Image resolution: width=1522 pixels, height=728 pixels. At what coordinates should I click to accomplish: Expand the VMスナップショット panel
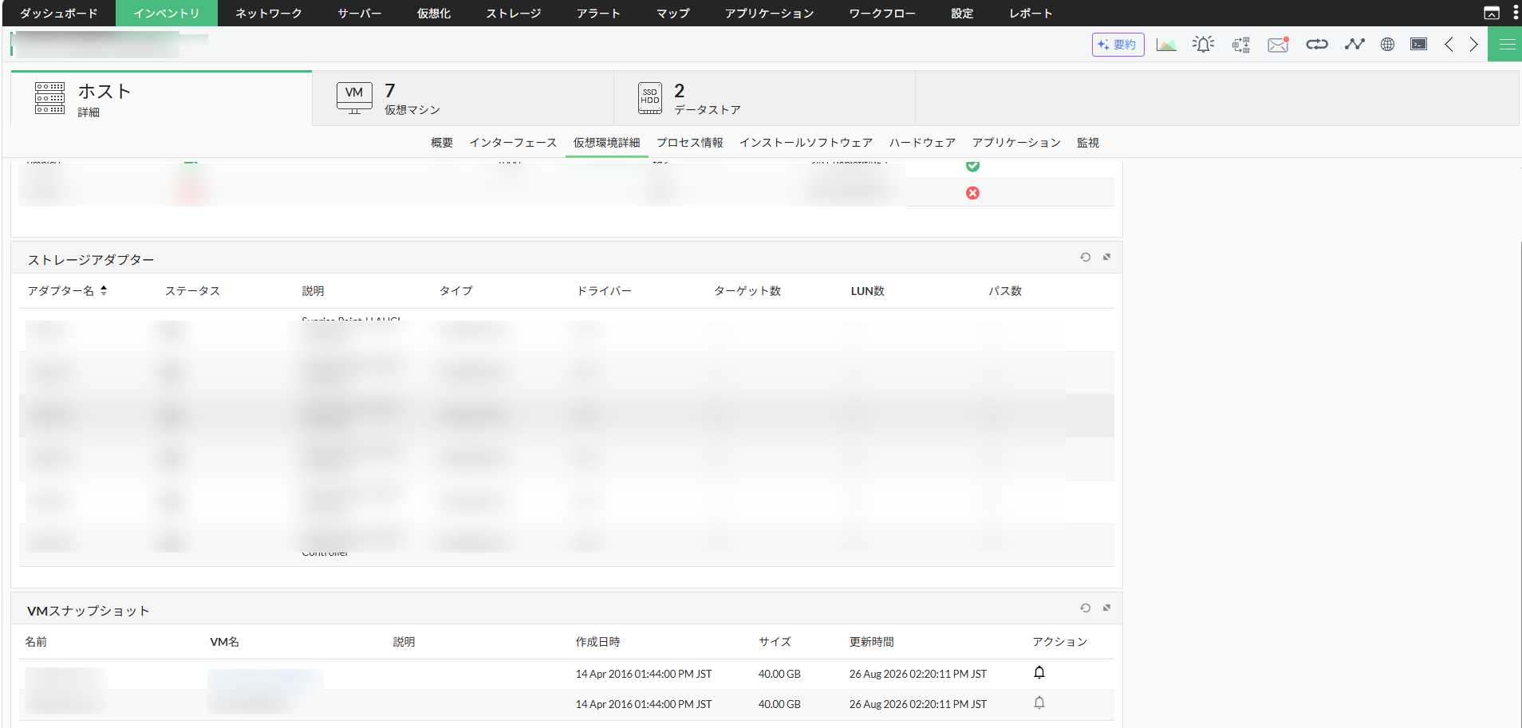1107,608
